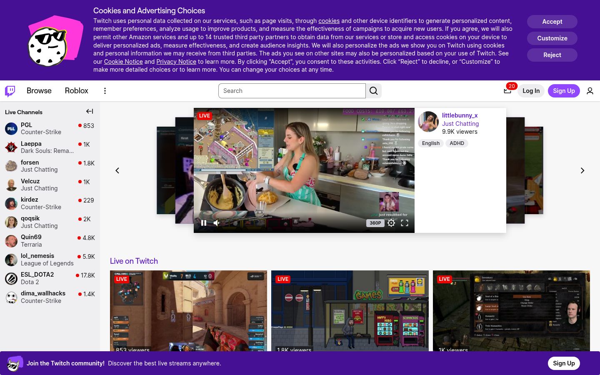Accept the cookie and advertising choices
The width and height of the screenshot is (600, 375).
(x=552, y=21)
